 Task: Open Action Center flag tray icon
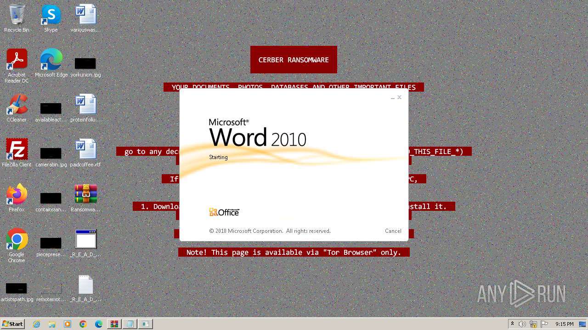click(x=544, y=324)
